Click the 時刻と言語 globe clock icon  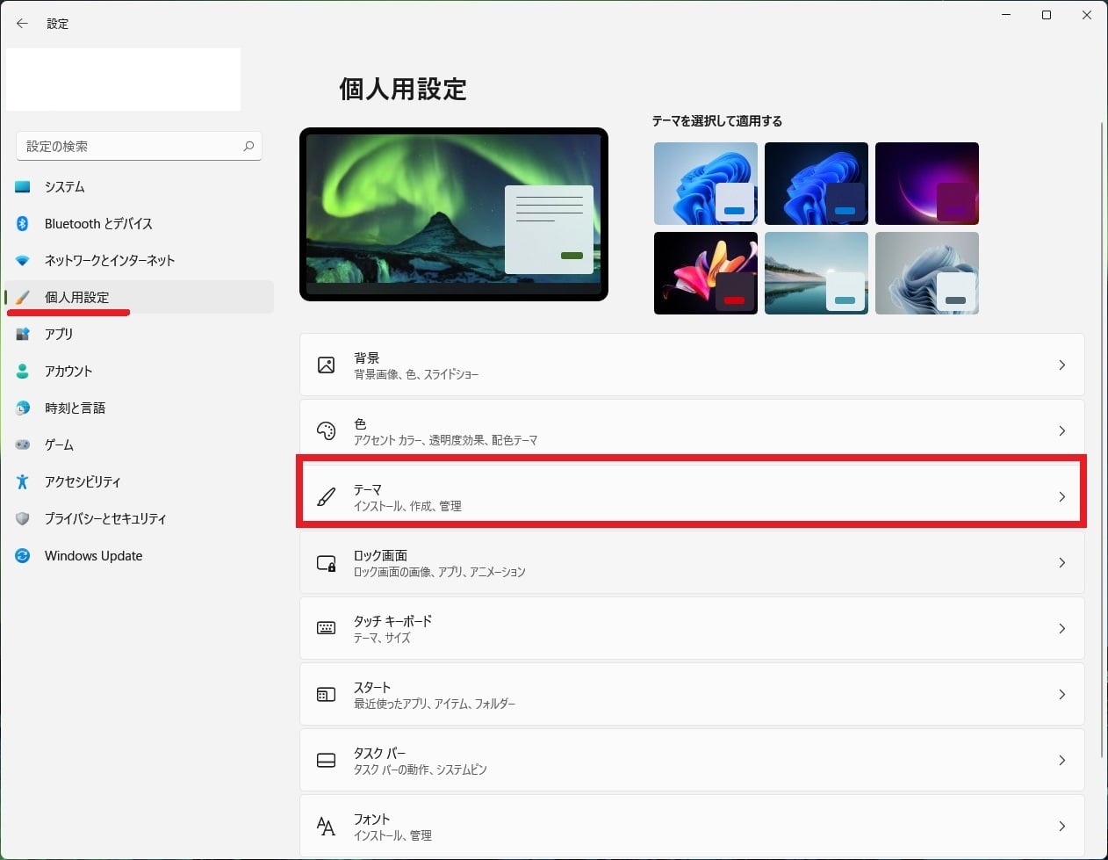(23, 408)
